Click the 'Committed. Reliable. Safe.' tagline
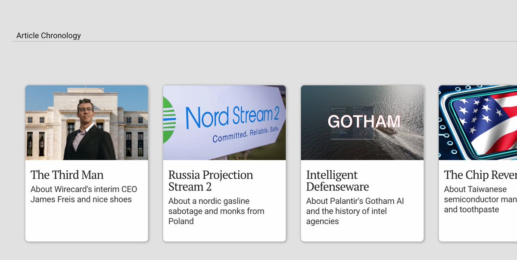517x260 pixels. point(246,132)
